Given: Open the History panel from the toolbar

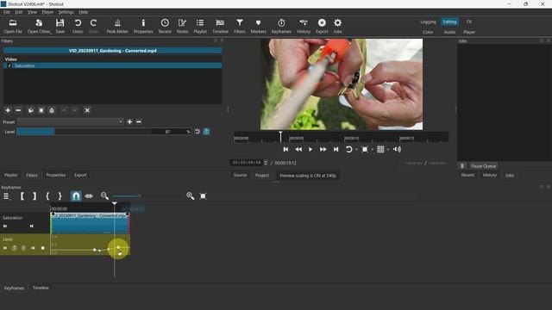Looking at the screenshot, I should pyautogui.click(x=303, y=27).
